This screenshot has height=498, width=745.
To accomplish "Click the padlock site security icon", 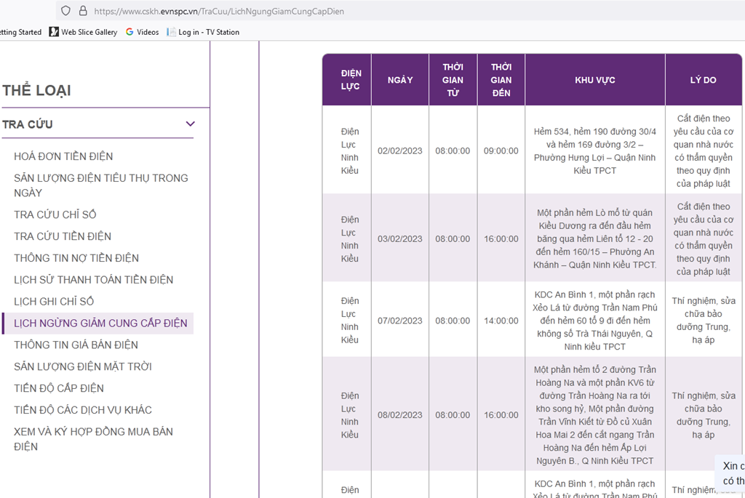I will coord(83,11).
